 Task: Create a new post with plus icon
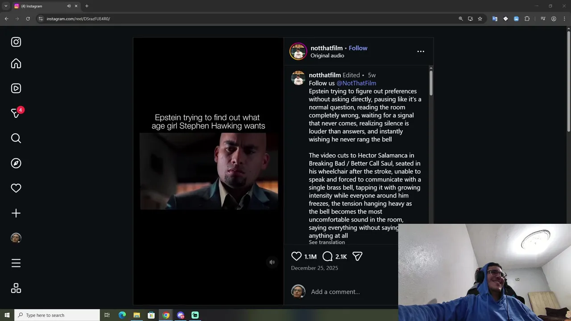coord(16,213)
